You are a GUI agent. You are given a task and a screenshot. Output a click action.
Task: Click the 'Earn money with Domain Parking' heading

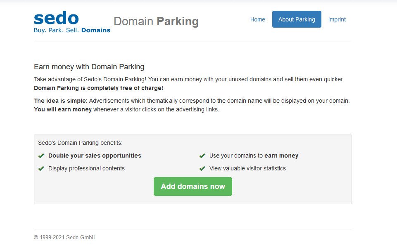click(x=89, y=67)
